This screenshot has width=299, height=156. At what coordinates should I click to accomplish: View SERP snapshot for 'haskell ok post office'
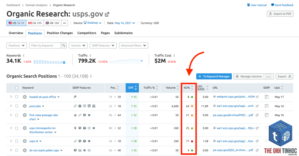point(266,97)
